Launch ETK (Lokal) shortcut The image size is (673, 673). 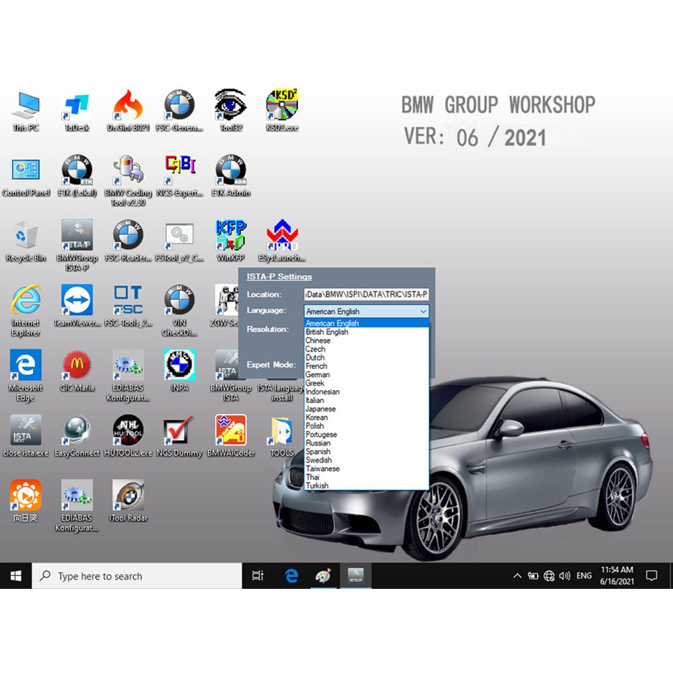click(x=77, y=176)
